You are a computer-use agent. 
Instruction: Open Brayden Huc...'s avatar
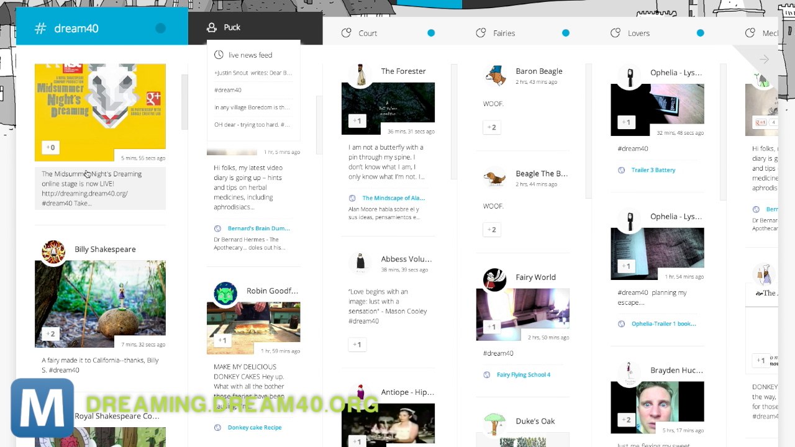click(630, 373)
